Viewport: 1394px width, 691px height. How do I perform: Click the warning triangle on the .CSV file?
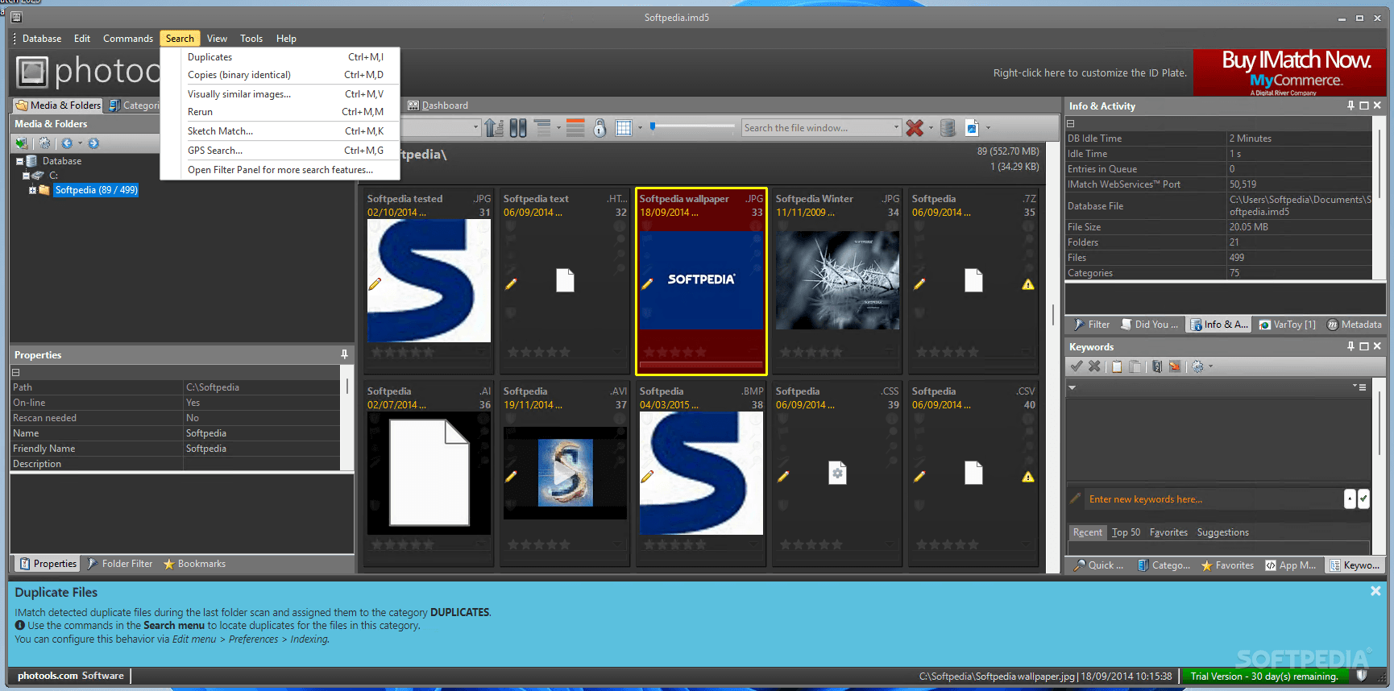(x=1028, y=477)
